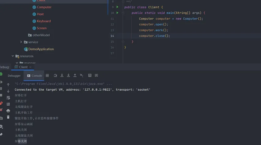Open the Host class file
This screenshot has height=145, width=261.
(x=40, y=14)
